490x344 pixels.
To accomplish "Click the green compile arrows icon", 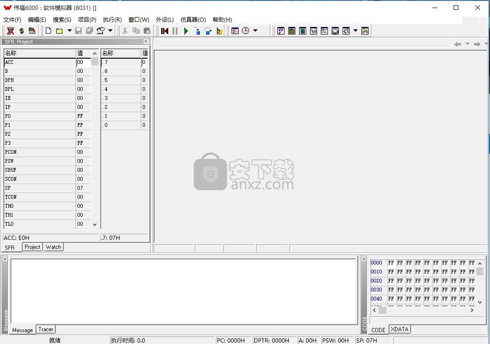I will coord(21,31).
